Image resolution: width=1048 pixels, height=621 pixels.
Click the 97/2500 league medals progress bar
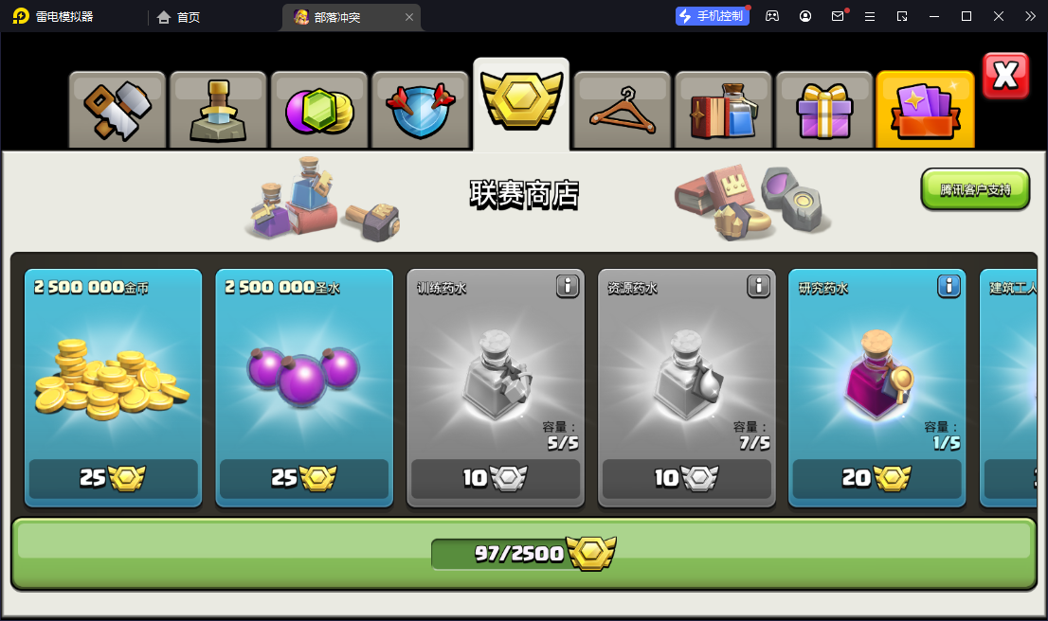pos(524,554)
